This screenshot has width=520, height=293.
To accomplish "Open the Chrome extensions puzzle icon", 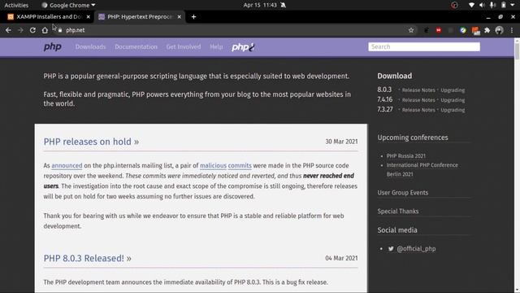I will pos(487,30).
